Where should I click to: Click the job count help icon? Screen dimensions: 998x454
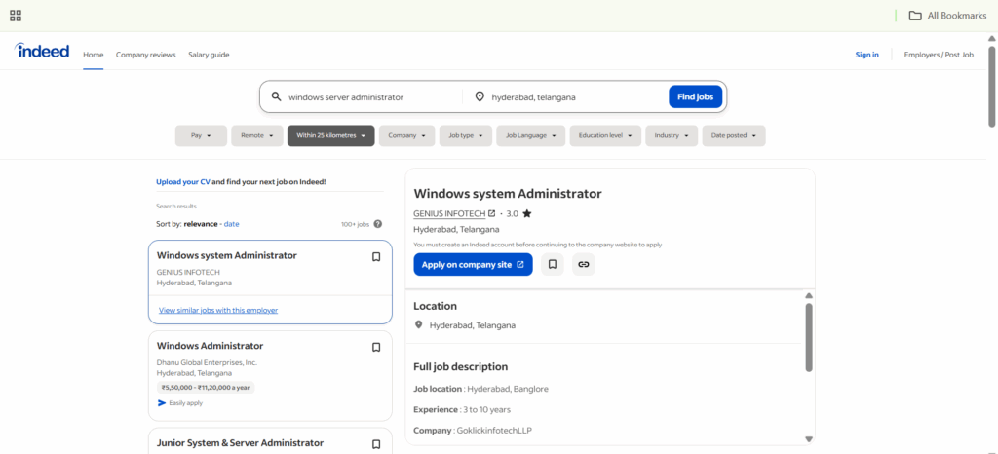point(378,224)
